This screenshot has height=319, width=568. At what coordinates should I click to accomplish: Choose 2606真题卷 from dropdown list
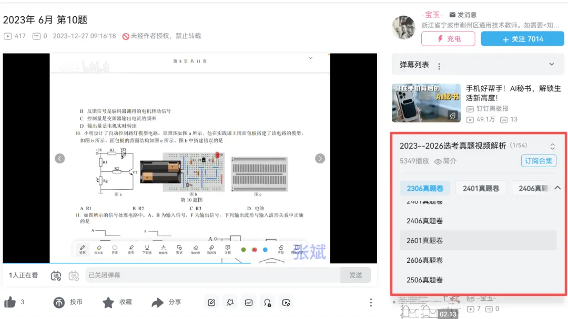[478, 260]
